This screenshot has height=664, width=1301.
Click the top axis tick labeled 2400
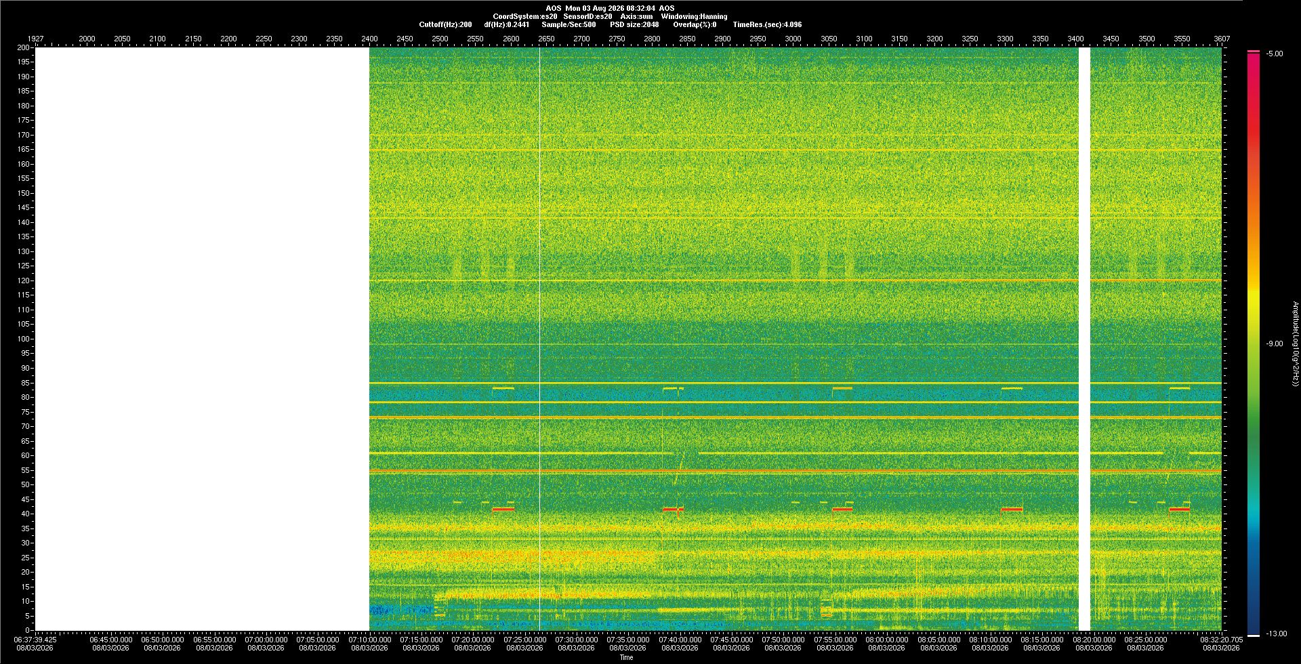[x=369, y=39]
